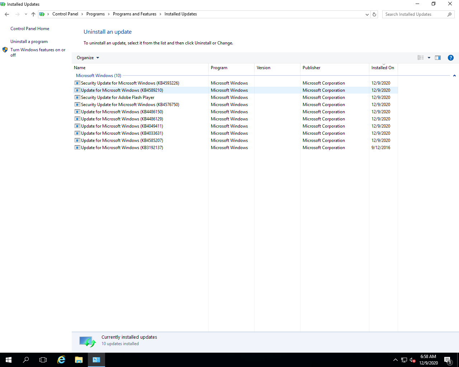The width and height of the screenshot is (459, 367).
Task: Toggle the preview pane
Action: pyautogui.click(x=438, y=58)
